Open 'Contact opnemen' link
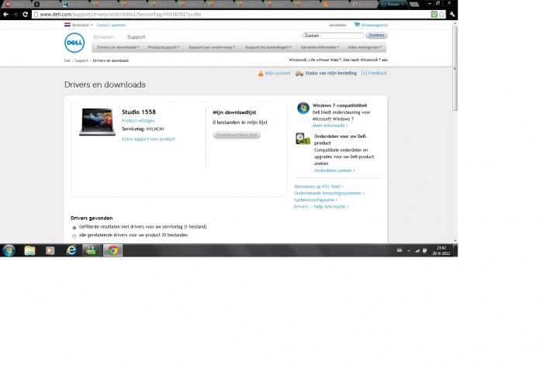 [111, 25]
